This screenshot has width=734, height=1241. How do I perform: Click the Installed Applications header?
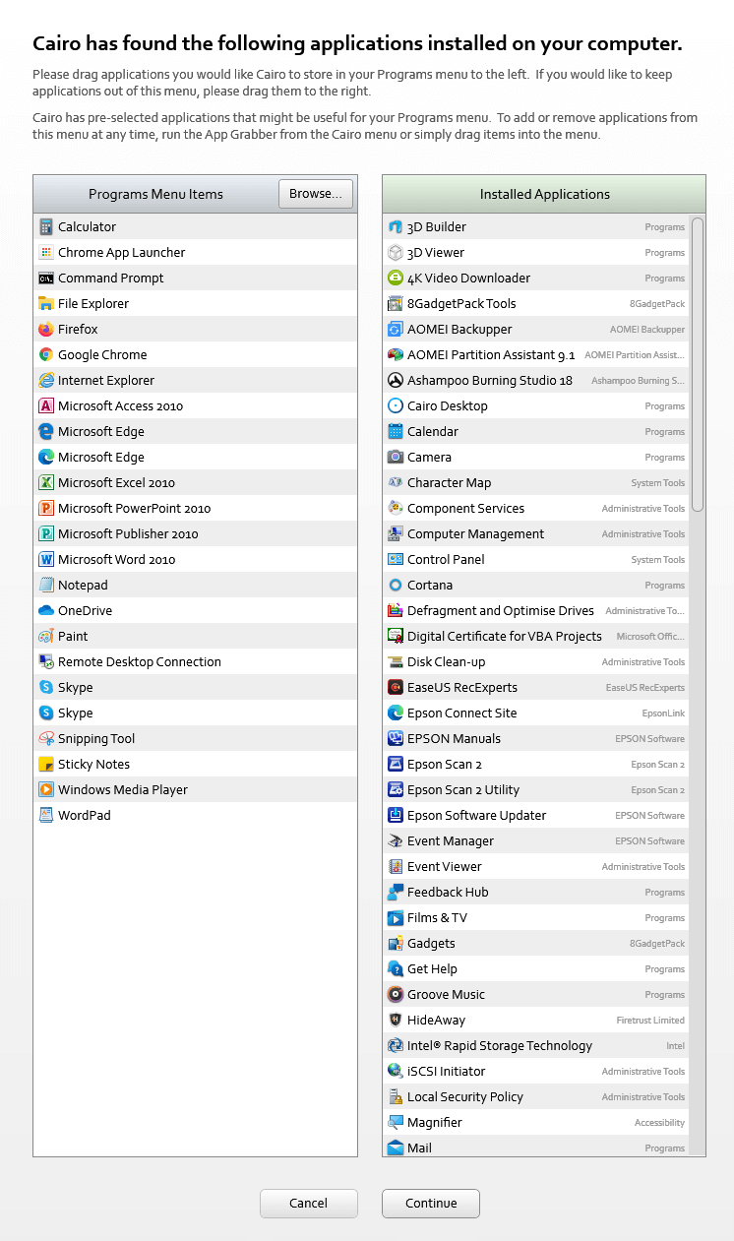click(544, 194)
